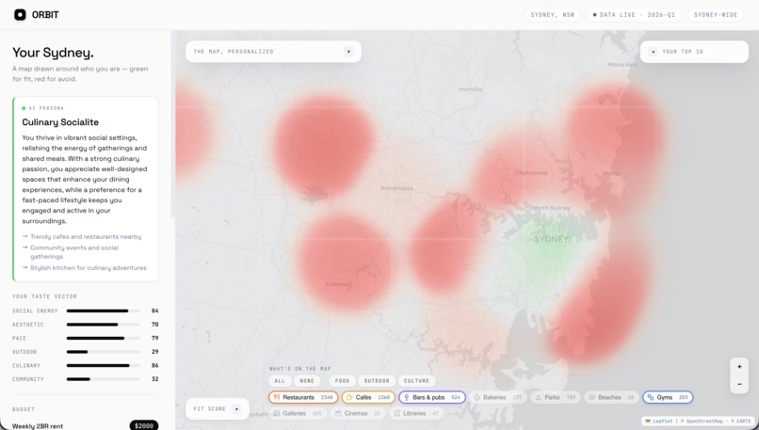759x430 pixels.
Task: Select the NONE filter preset
Action: 307,381
